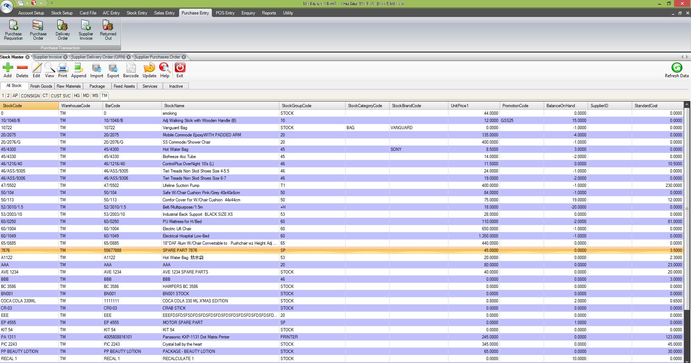691x363 pixels.
Task: Open the Returned Out transaction
Action: 108,30
